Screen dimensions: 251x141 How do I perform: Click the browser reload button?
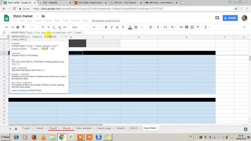14,9
